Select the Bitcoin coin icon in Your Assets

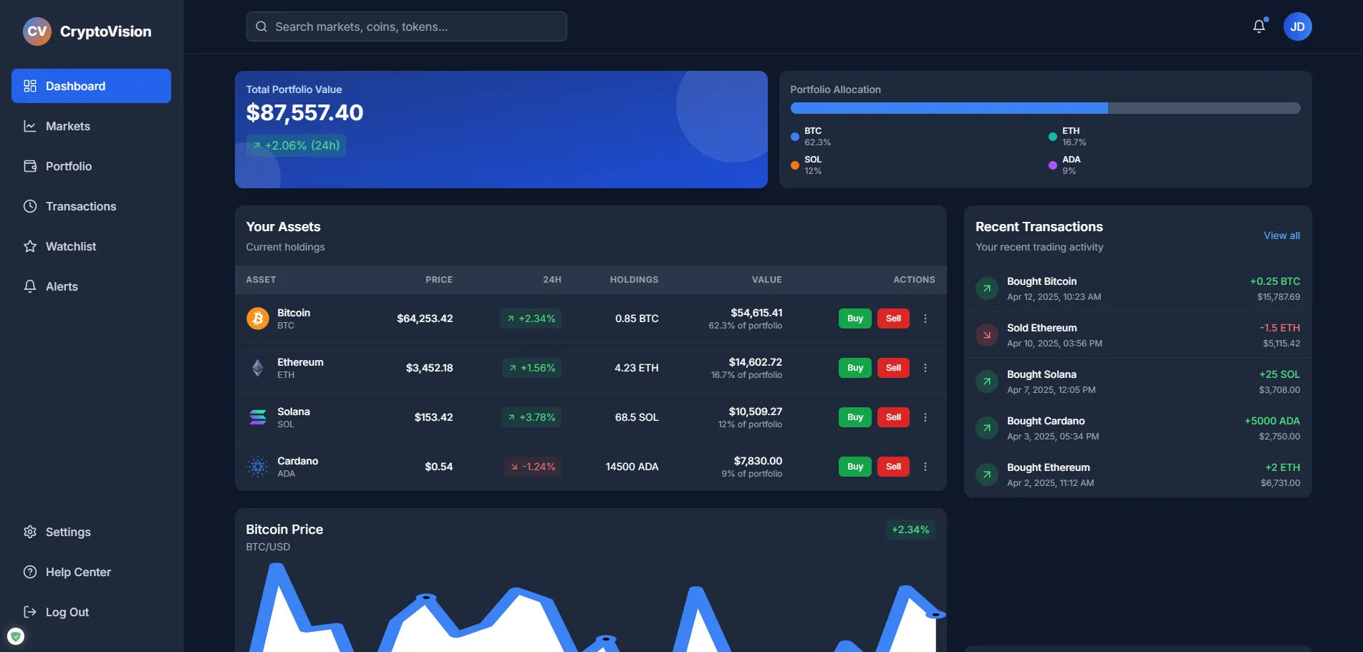point(257,318)
